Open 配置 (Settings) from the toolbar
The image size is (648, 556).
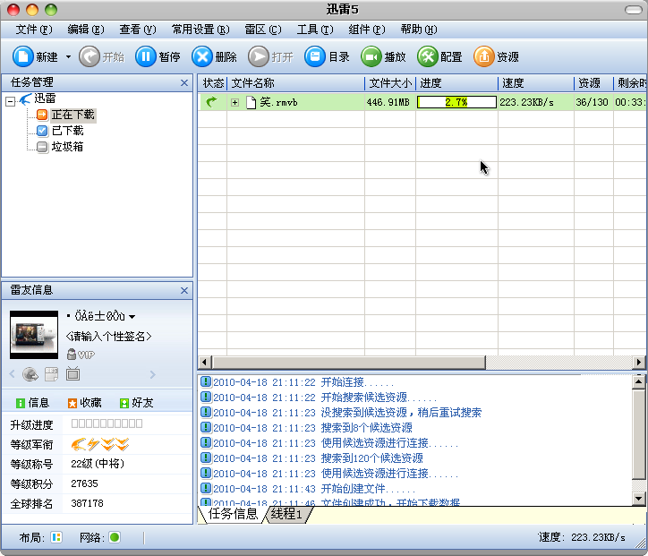(439, 56)
